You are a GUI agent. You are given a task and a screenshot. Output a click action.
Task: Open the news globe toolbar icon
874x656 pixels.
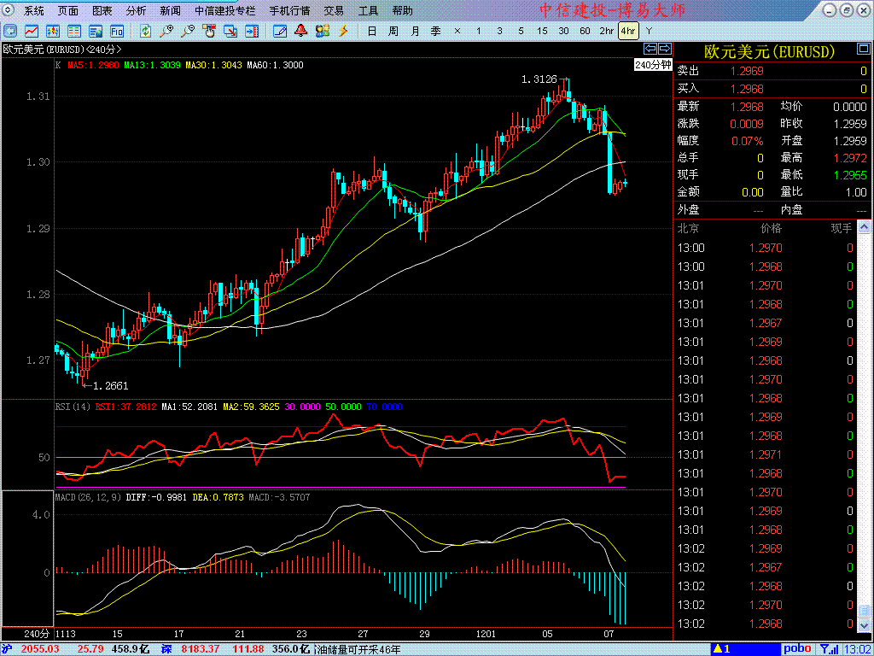pyautogui.click(x=96, y=31)
